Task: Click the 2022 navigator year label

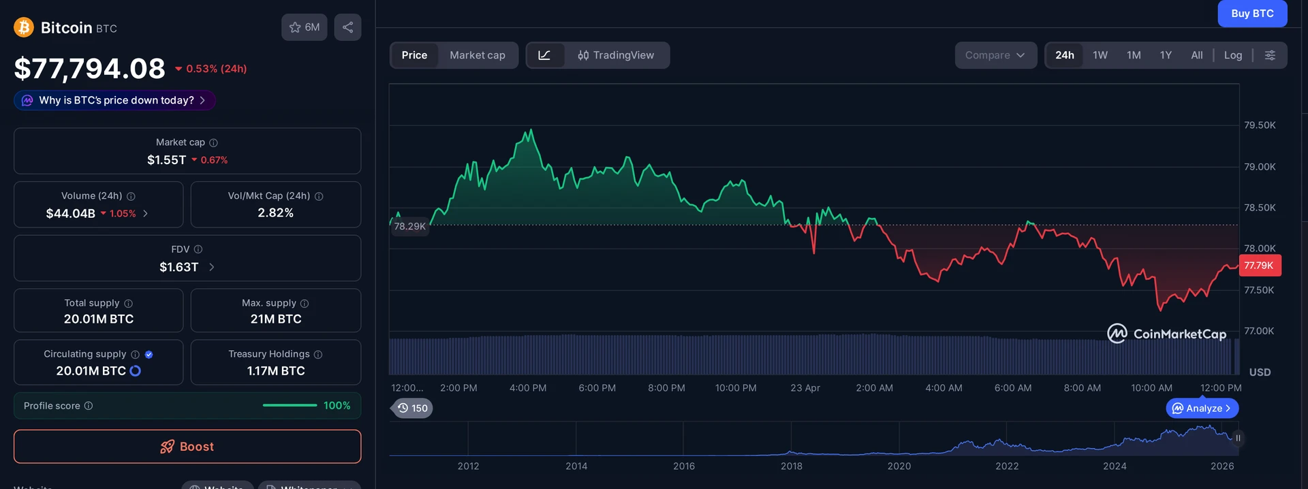Action: click(x=1007, y=466)
